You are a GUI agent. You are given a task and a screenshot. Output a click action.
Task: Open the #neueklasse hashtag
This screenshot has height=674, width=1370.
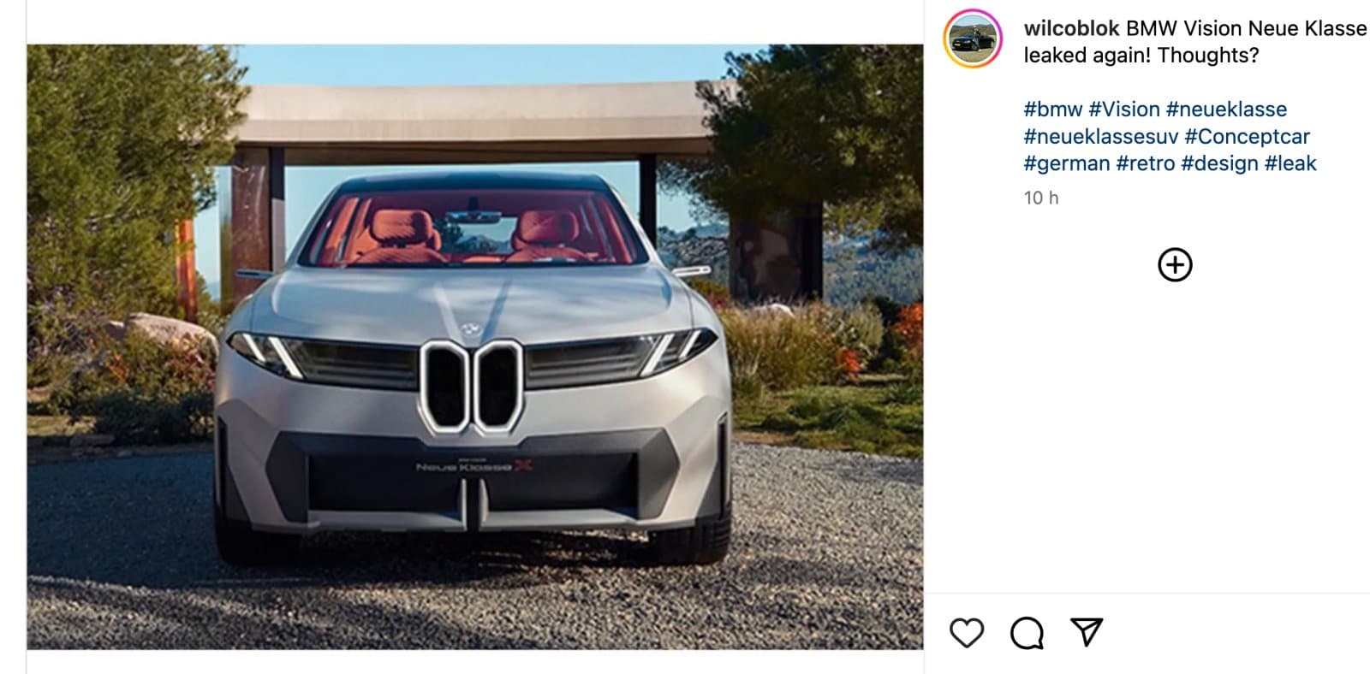1226,109
